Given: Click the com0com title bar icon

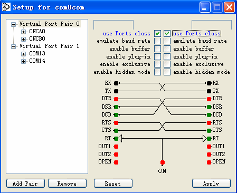Looking at the screenshot, I should 6,7.
